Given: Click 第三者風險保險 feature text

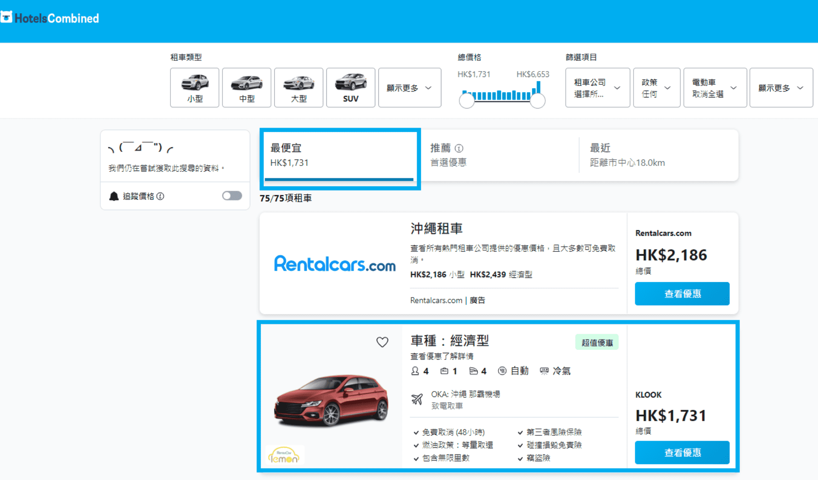Looking at the screenshot, I should click(554, 432).
